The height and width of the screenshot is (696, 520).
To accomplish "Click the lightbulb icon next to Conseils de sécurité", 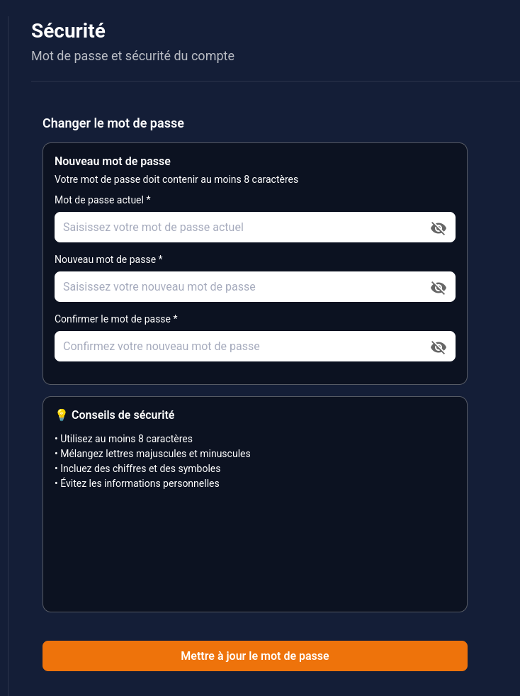I will pyautogui.click(x=61, y=415).
